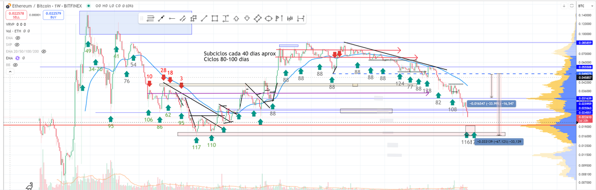Select the rectangle drawing tool
Screen dimensions: 596x190
pos(215,19)
